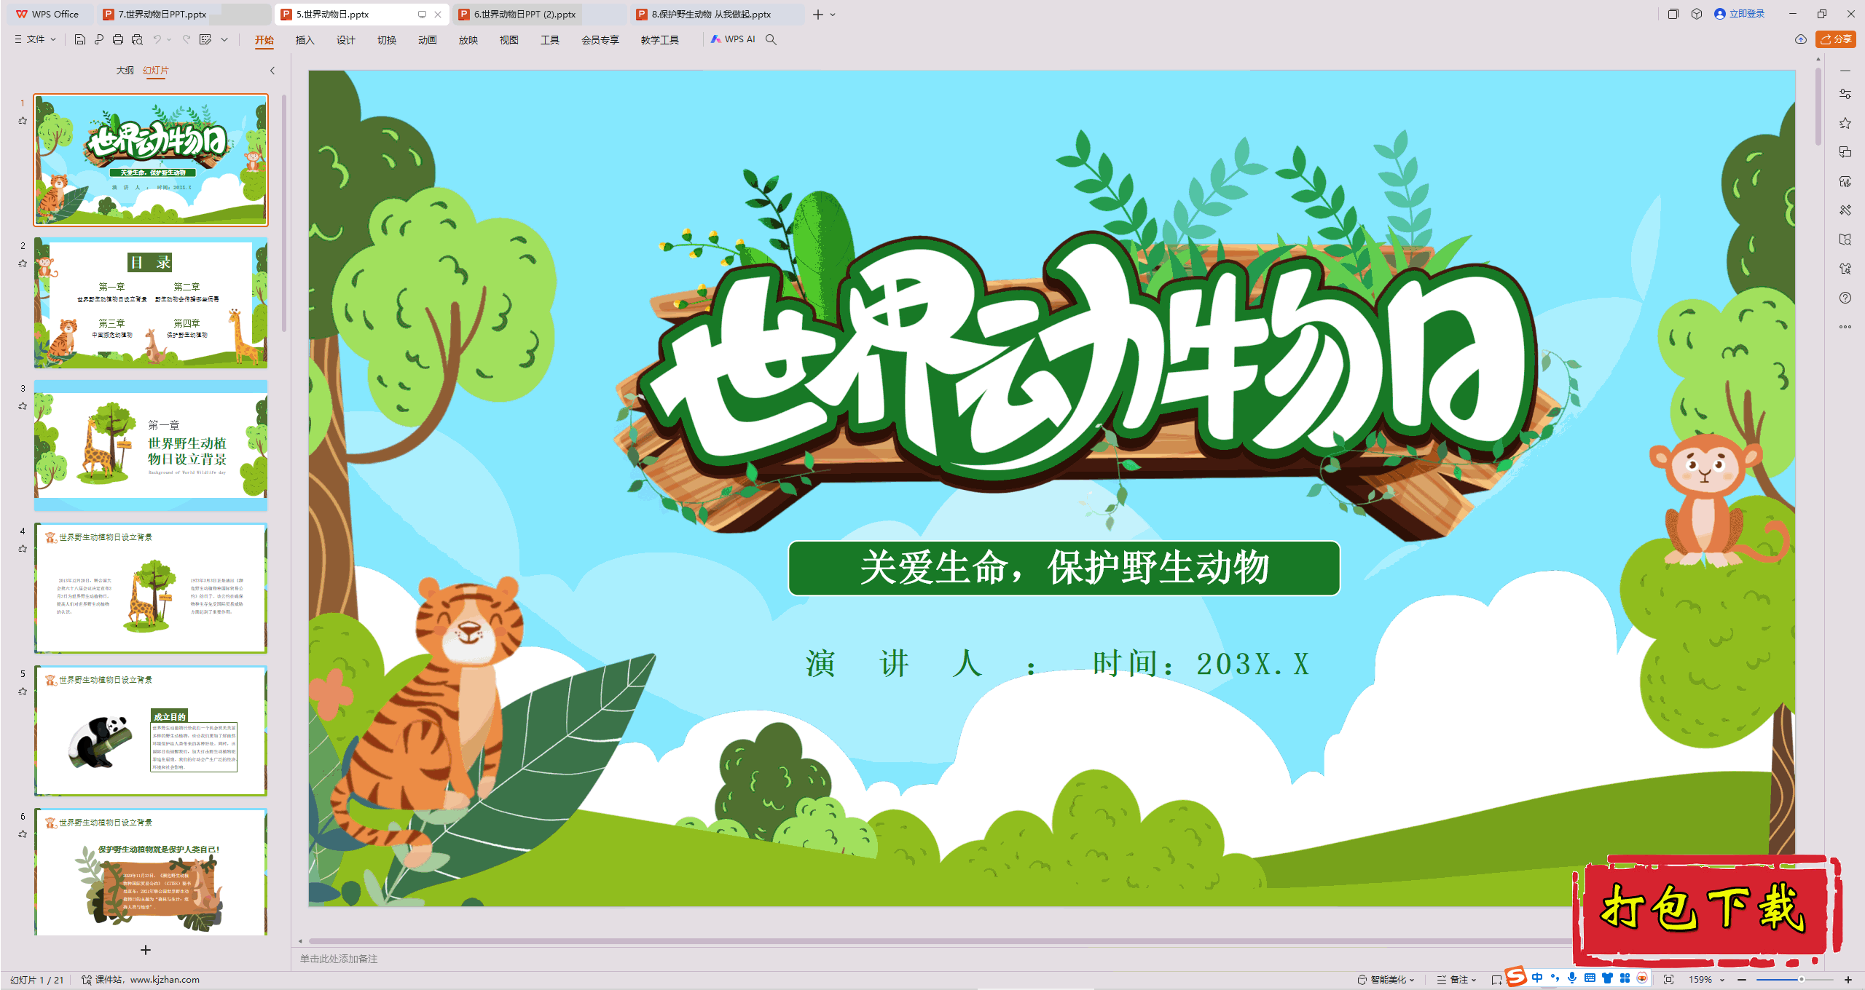This screenshot has height=990, width=1865.
Task: Click the vertical scrollbar of the slide editor
Action: [x=1818, y=108]
